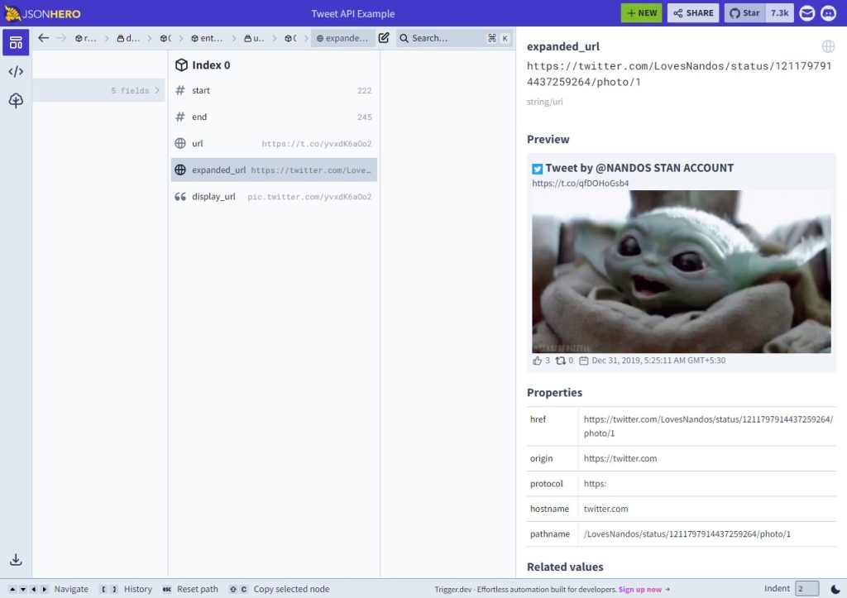The height and width of the screenshot is (598, 847).
Task: Click Copy selected node shortcut hint
Action: (279, 589)
